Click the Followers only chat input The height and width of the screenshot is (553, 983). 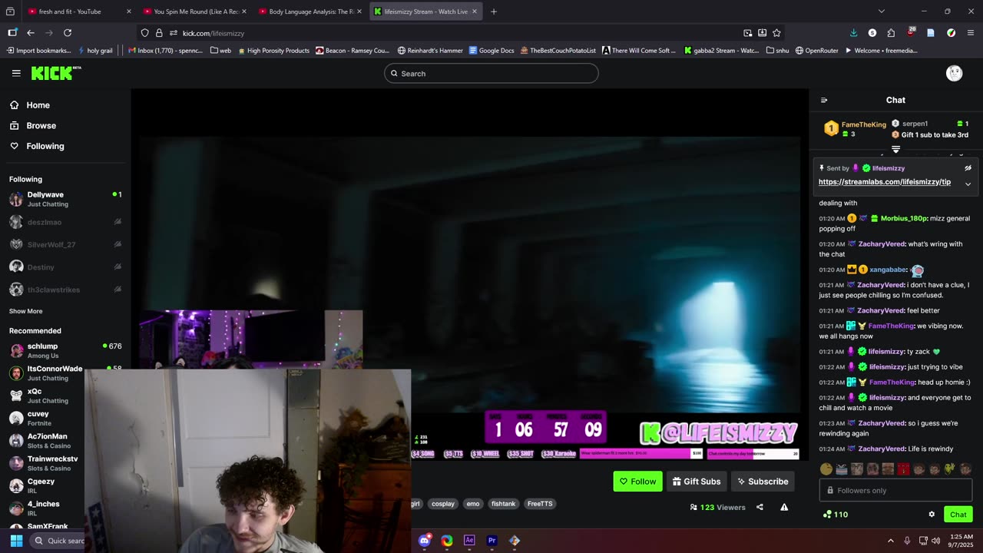point(895,490)
